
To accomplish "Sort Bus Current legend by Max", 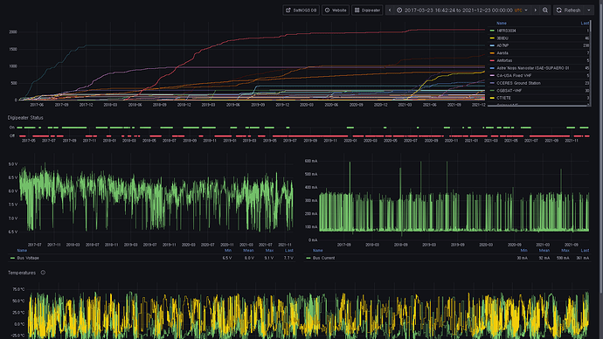I will [565, 250].
